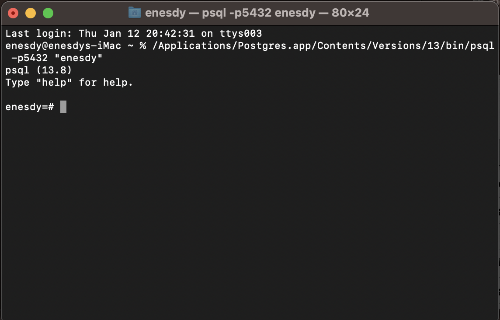Click the yellow minimize button

(x=31, y=13)
